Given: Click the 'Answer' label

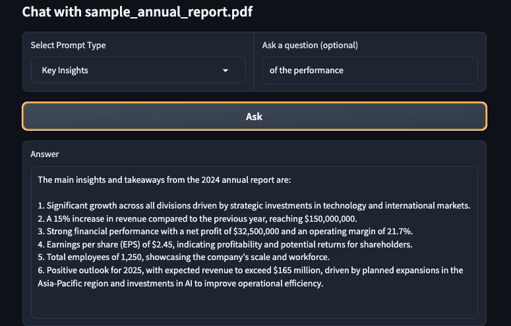Looking at the screenshot, I should (45, 154).
